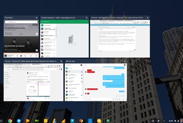Close the Play Music overview window
Image resolution: width=183 pixels, height=123 pixels.
[x=37, y=18]
